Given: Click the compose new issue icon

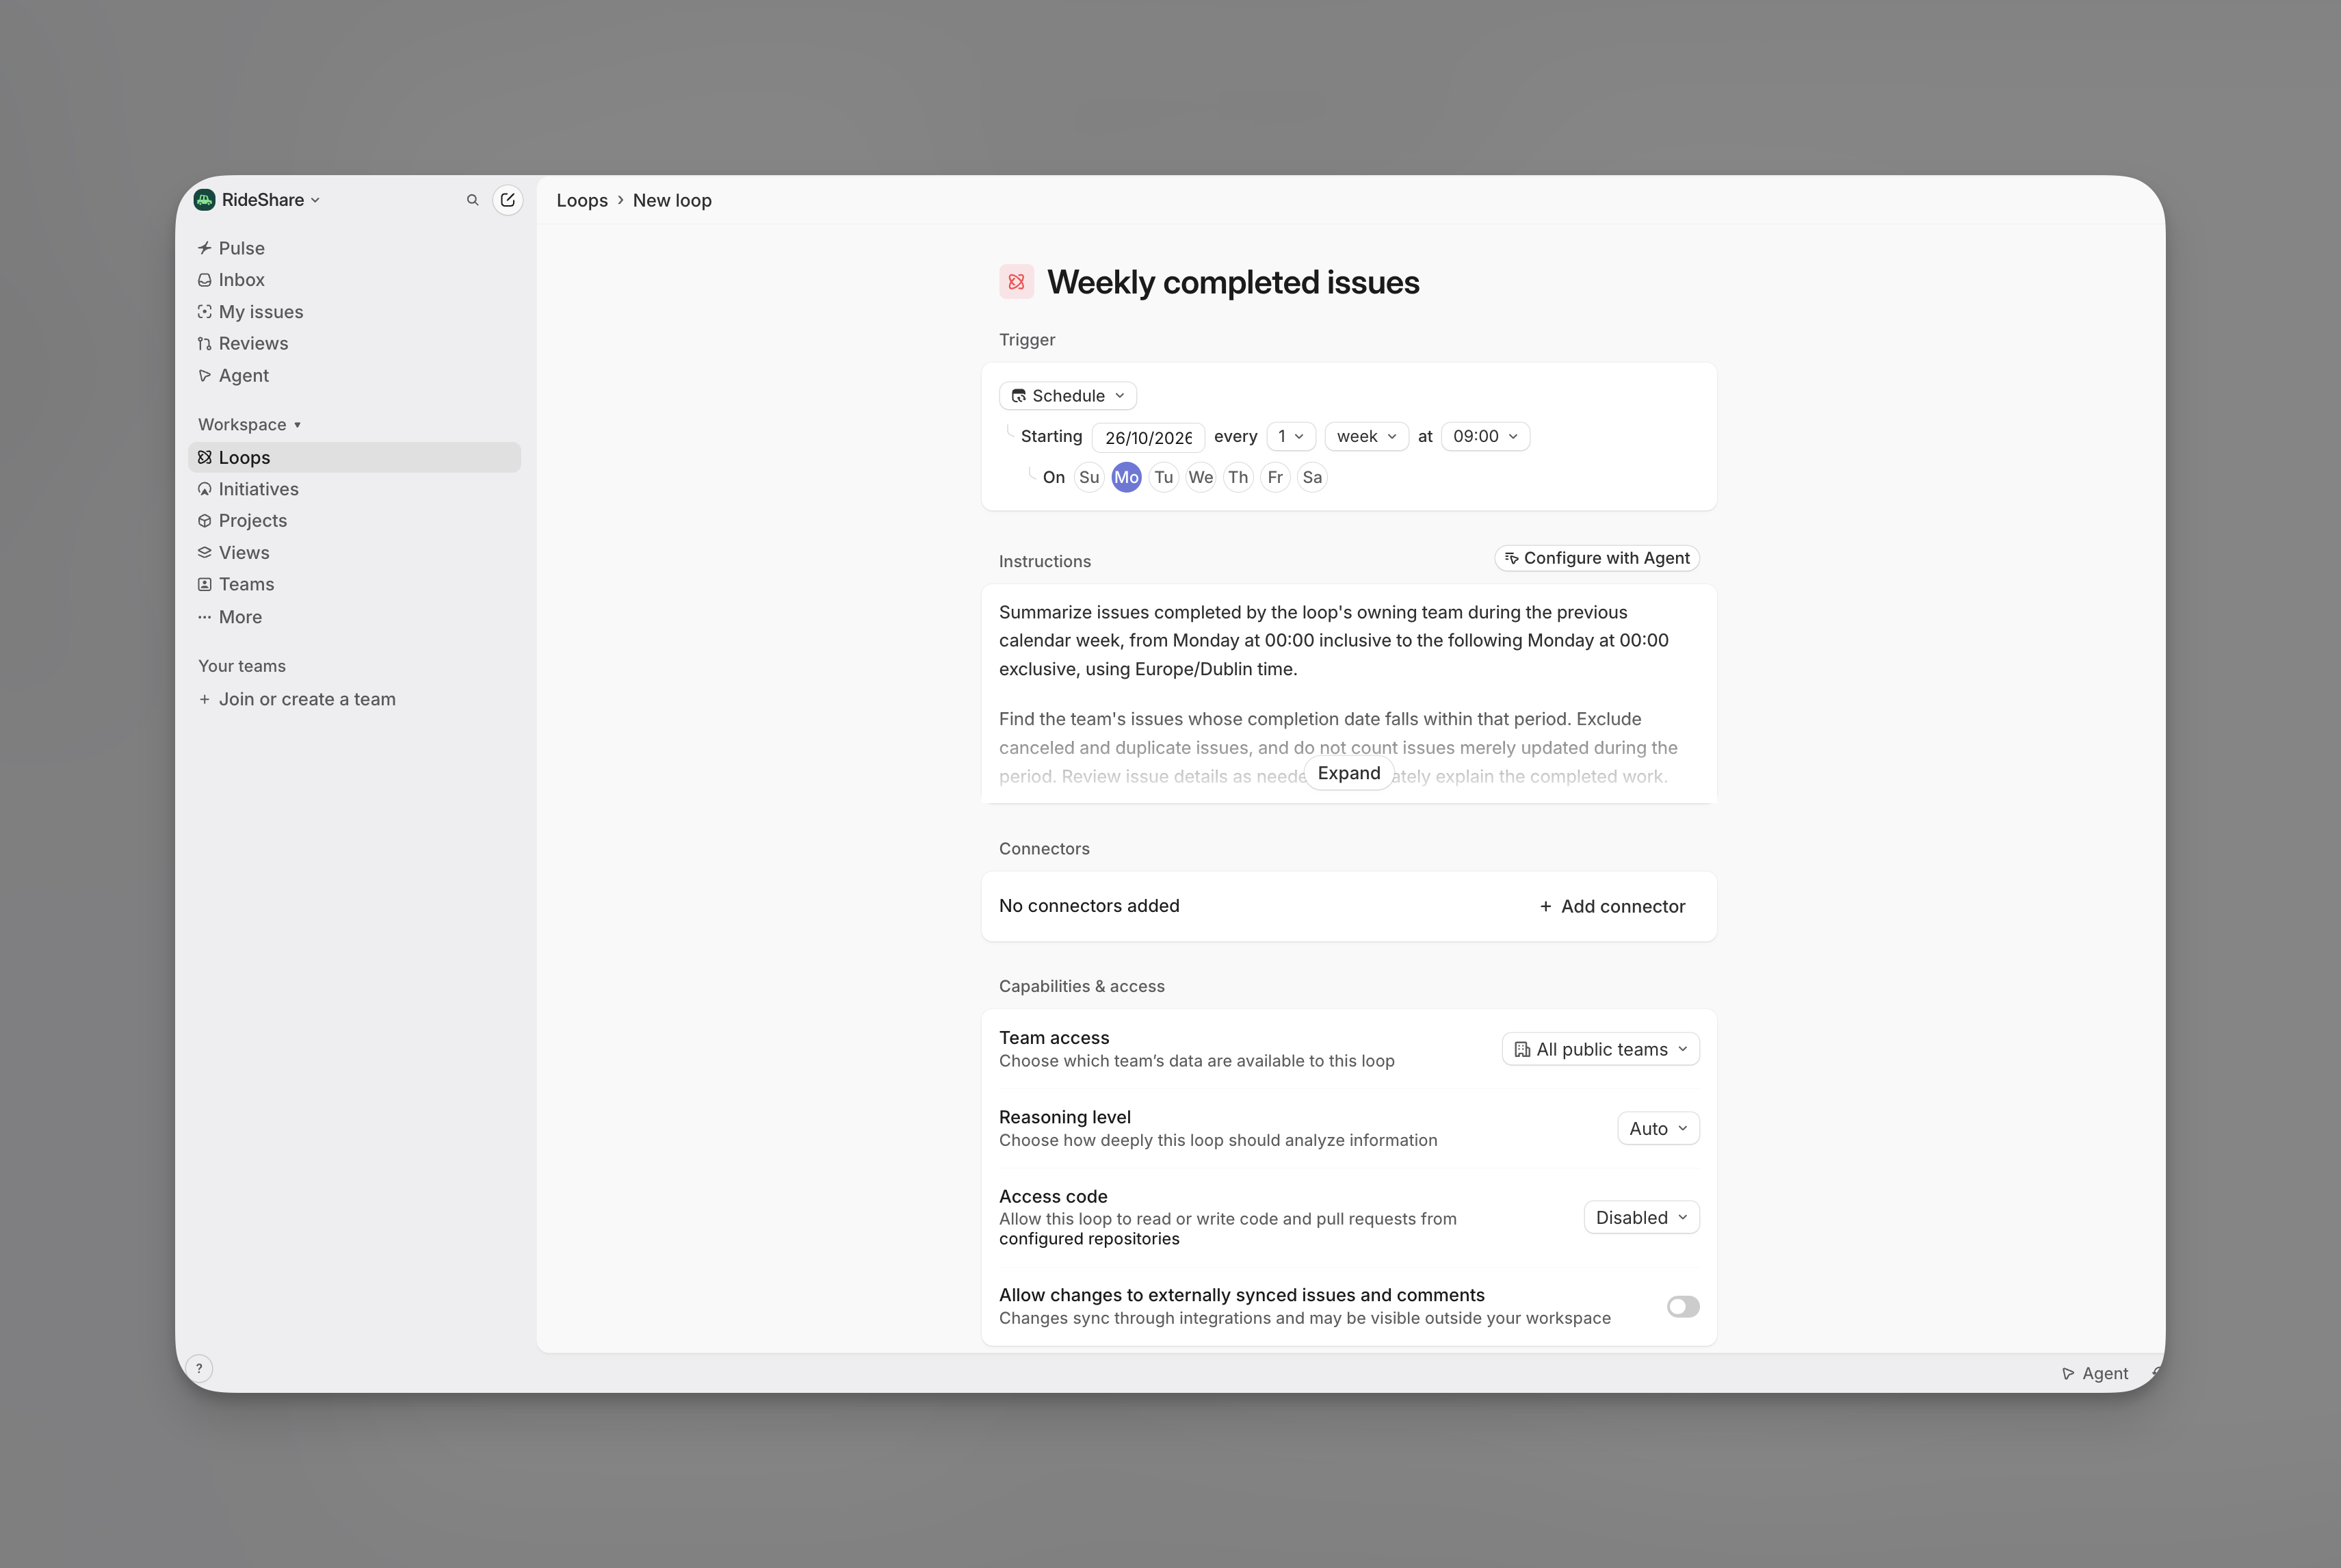Looking at the screenshot, I should [508, 200].
